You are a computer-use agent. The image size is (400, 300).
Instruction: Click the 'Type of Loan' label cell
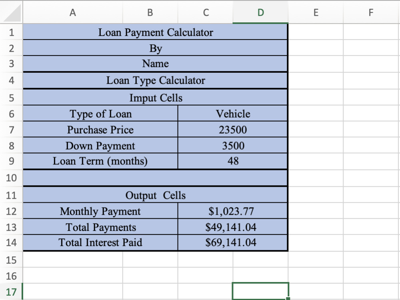[100, 114]
